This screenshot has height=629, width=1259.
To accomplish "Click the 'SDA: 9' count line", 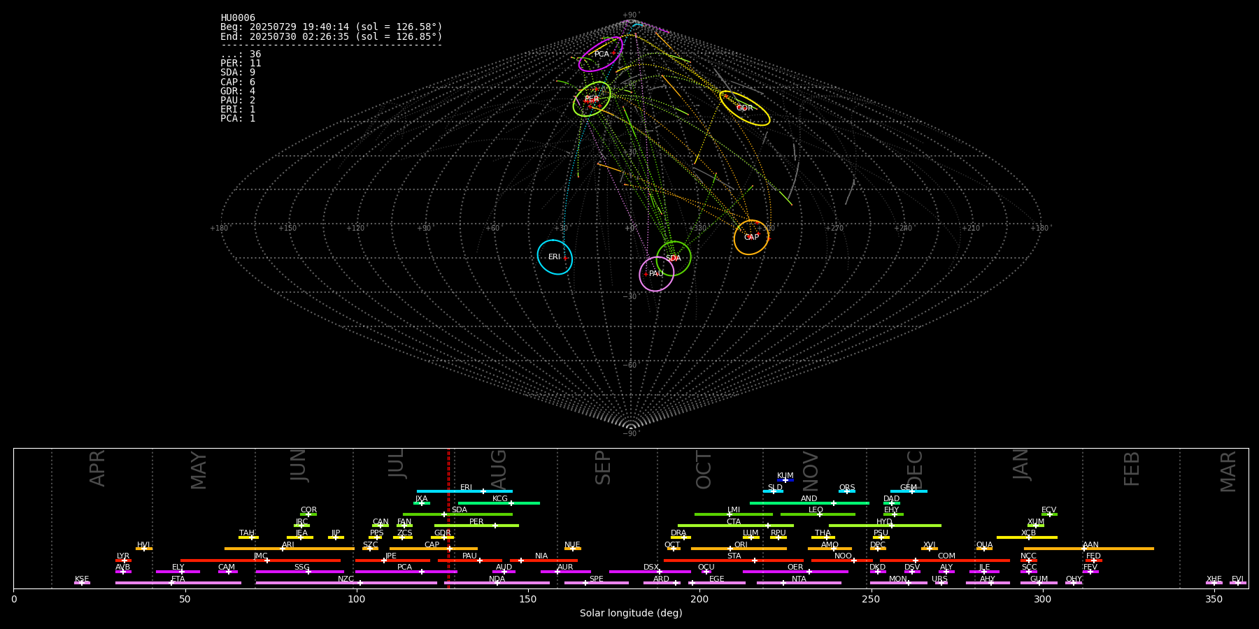I will [x=238, y=73].
